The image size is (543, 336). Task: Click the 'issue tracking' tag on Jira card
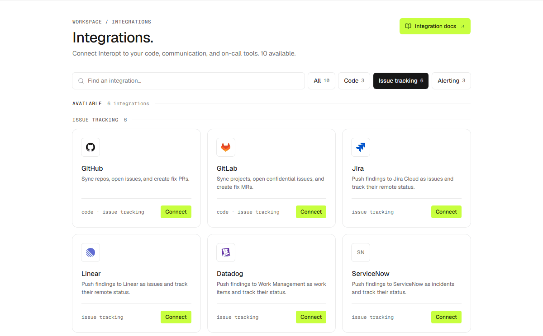click(x=373, y=212)
